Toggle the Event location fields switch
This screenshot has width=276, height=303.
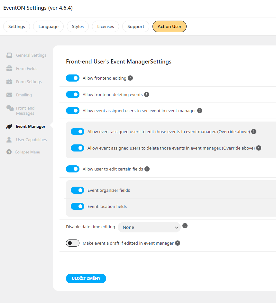tap(78, 206)
